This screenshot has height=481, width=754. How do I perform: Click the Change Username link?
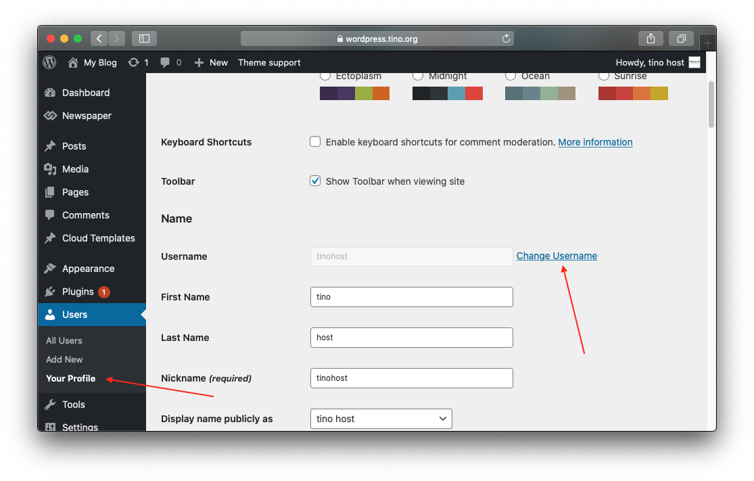557,256
